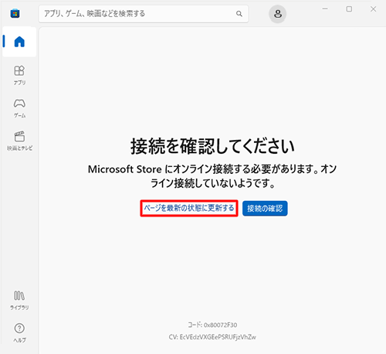Open the ゲーム (Games) section
386x354 pixels.
19,108
